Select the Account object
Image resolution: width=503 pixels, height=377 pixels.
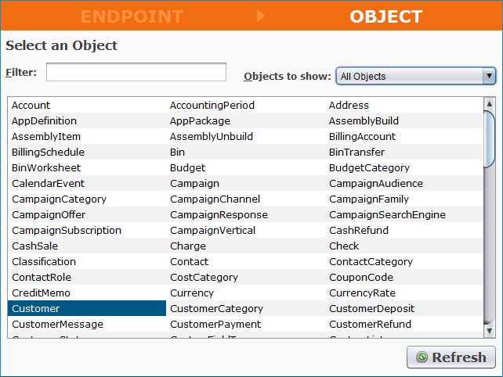click(x=31, y=106)
